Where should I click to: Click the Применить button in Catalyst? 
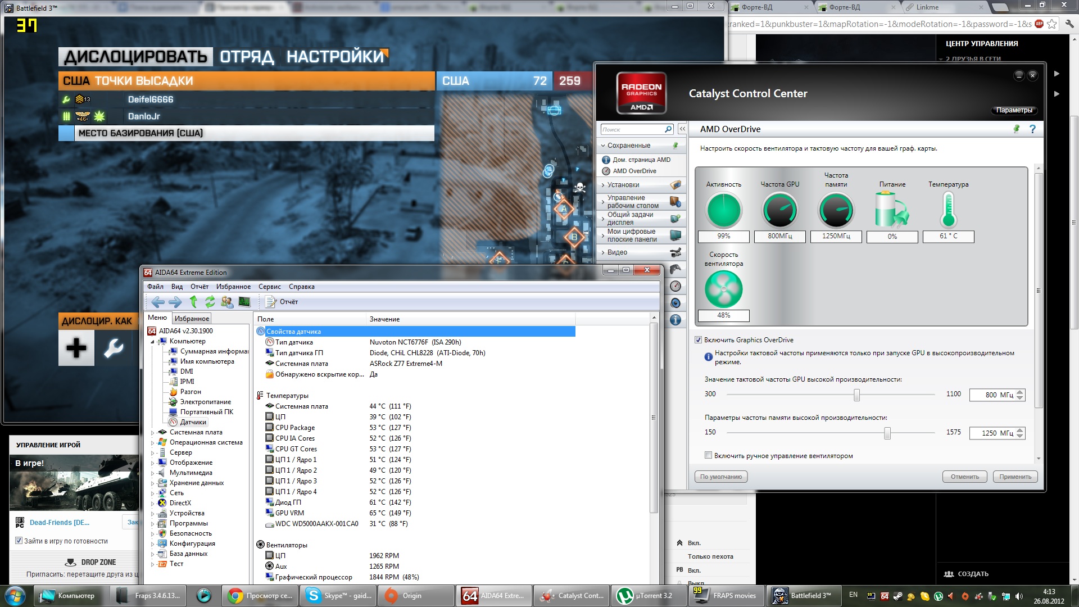pos(1015,477)
